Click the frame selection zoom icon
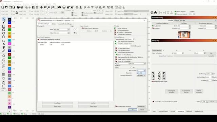This screenshot has width=217, height=122. [x=56, y=7]
